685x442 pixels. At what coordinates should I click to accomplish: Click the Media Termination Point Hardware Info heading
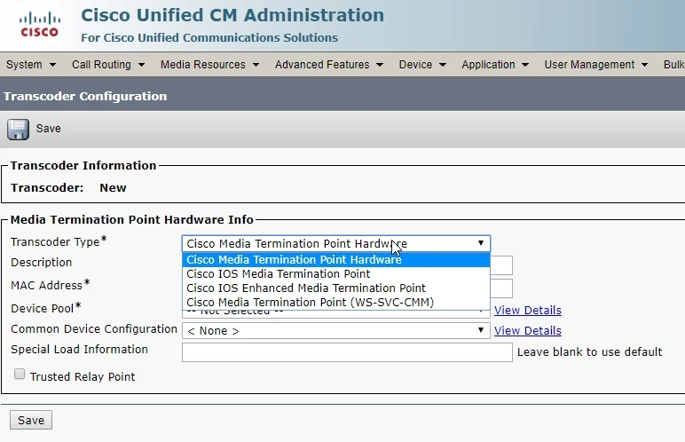(x=132, y=219)
